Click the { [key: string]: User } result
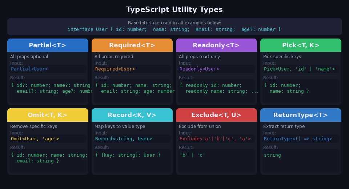The height and width of the screenshot is (189, 349). click(x=128, y=155)
